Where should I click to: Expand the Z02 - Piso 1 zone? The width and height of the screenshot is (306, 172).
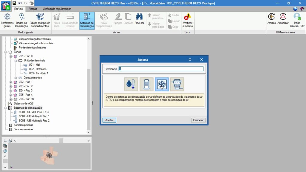click(x=11, y=82)
